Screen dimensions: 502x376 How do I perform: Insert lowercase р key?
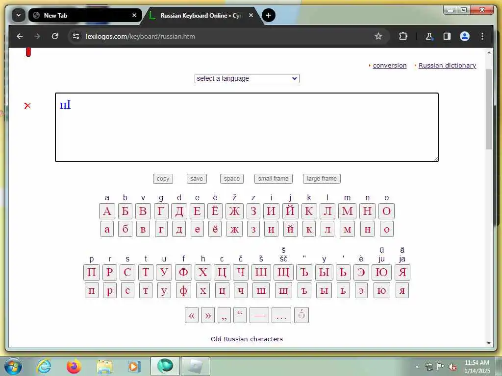[109, 290]
